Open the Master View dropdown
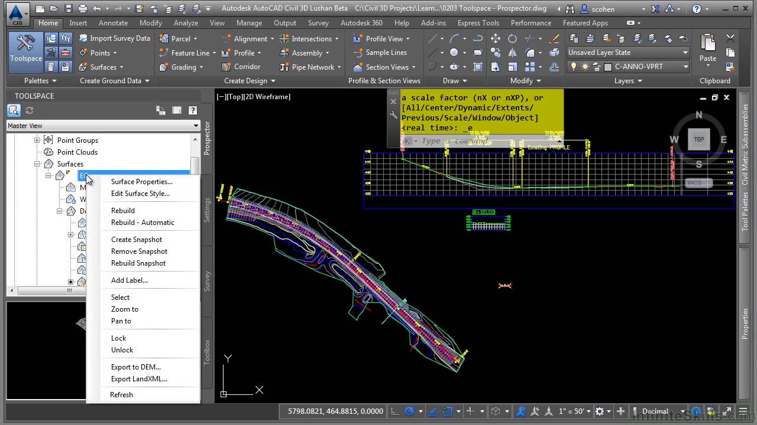 click(x=103, y=126)
